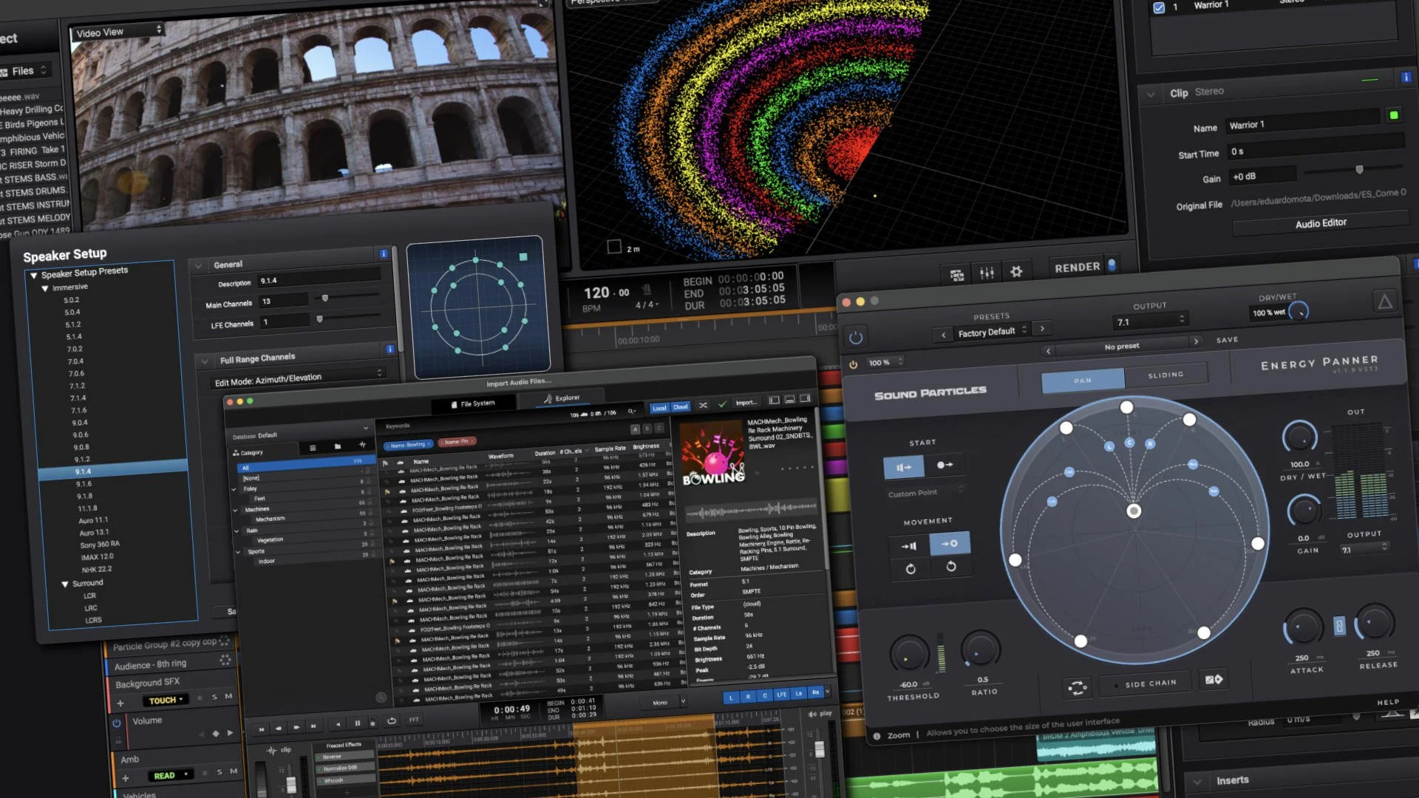Click the attack/release link icon
Image resolution: width=1419 pixels, height=798 pixels.
tap(1339, 627)
